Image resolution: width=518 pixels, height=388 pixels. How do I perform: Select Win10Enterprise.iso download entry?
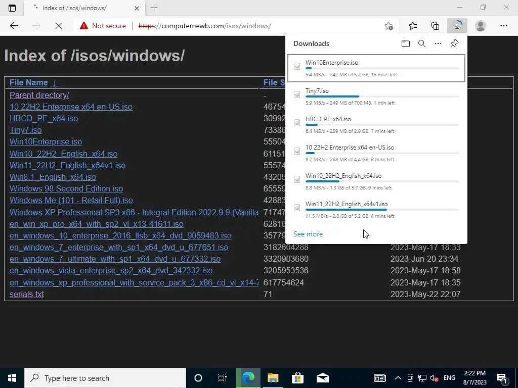coord(376,68)
